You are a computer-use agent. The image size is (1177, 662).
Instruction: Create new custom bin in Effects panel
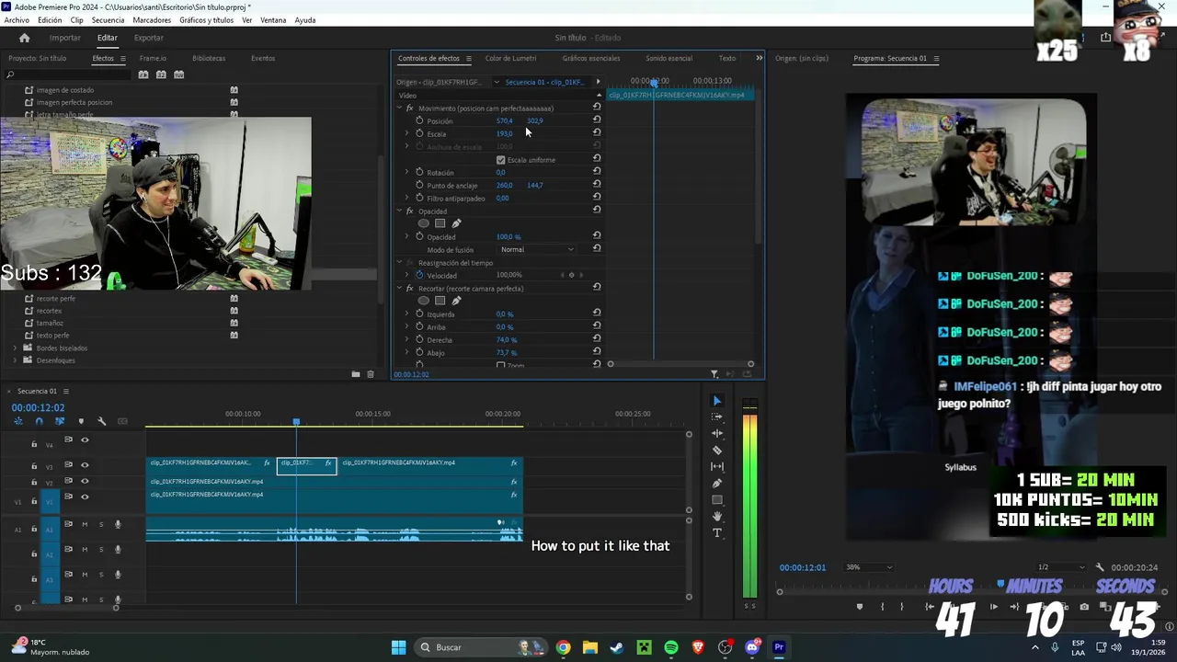point(356,374)
